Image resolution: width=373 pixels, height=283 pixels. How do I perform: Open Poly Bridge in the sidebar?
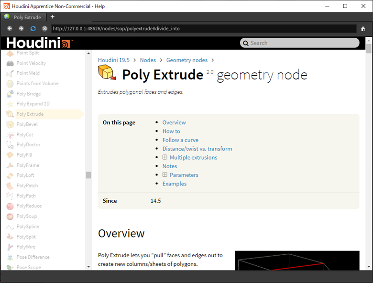coord(29,94)
